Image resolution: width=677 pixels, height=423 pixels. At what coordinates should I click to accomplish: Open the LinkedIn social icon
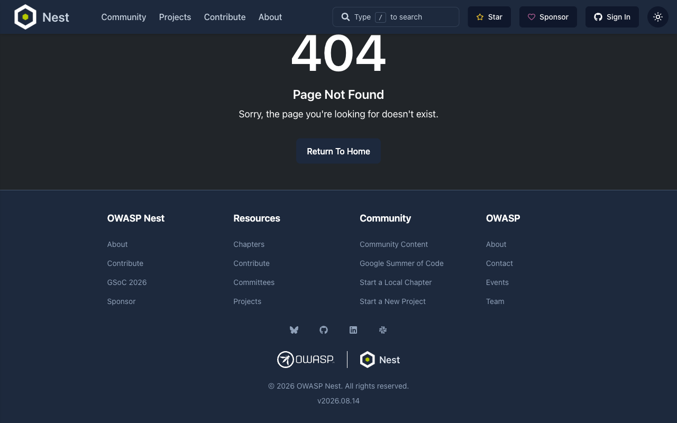tap(353, 330)
